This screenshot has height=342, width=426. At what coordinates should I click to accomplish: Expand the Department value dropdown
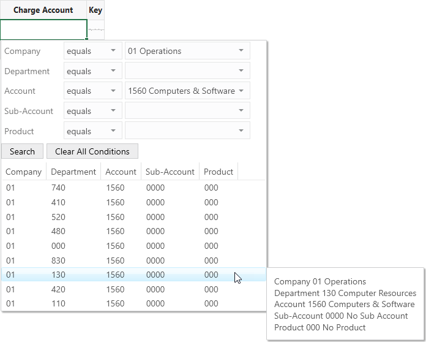[187, 70]
